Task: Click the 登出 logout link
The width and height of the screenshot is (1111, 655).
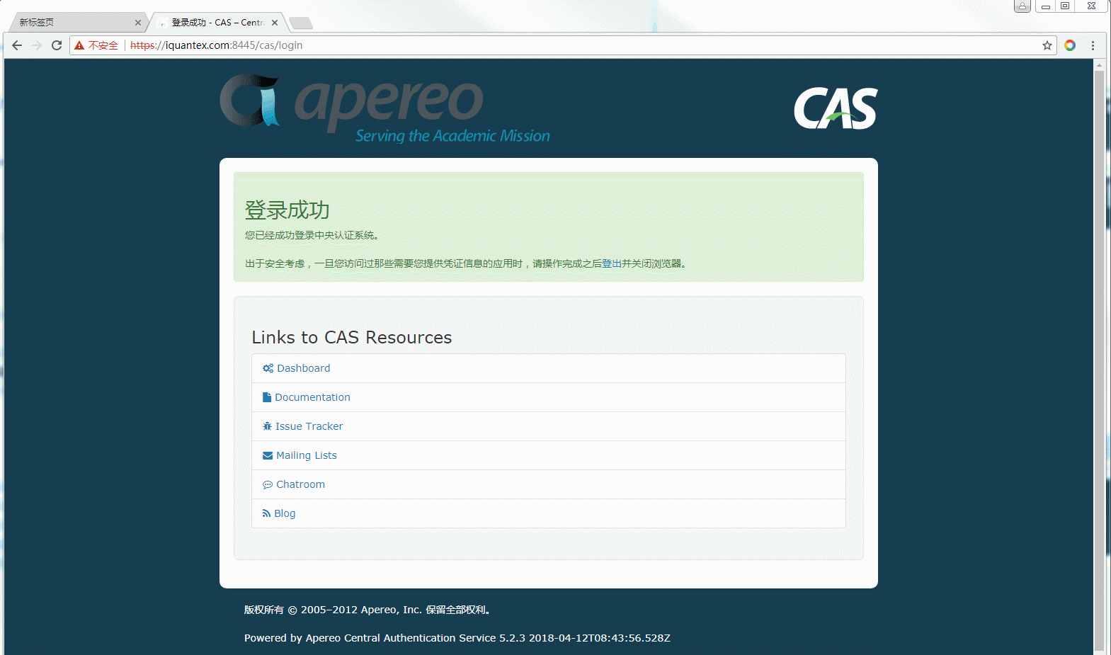Action: pyautogui.click(x=611, y=263)
